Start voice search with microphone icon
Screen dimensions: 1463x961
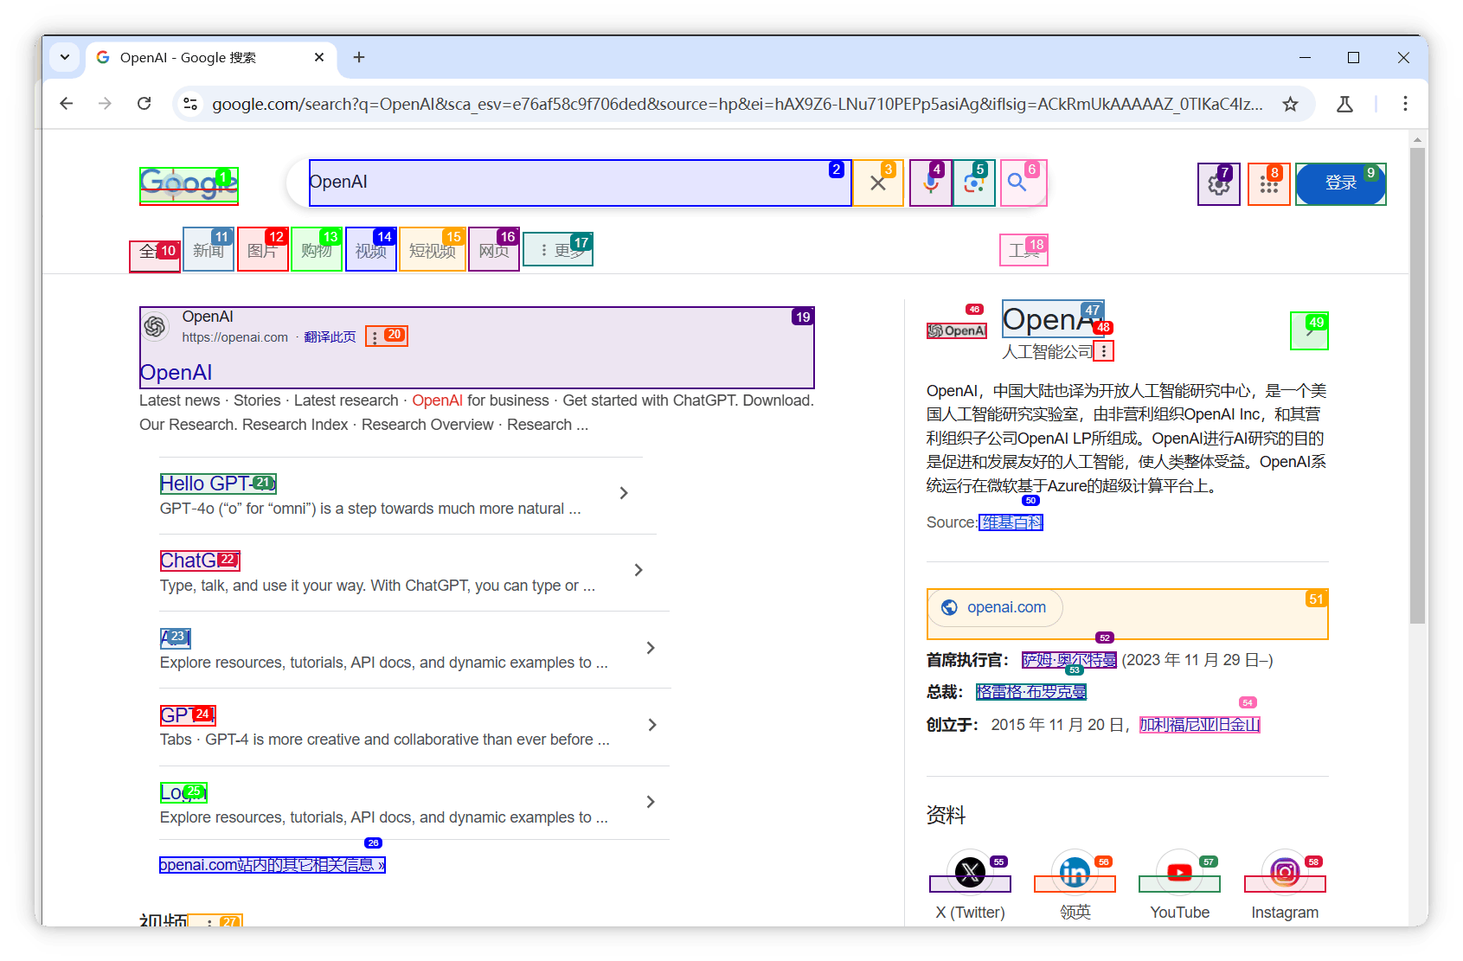pos(931,183)
